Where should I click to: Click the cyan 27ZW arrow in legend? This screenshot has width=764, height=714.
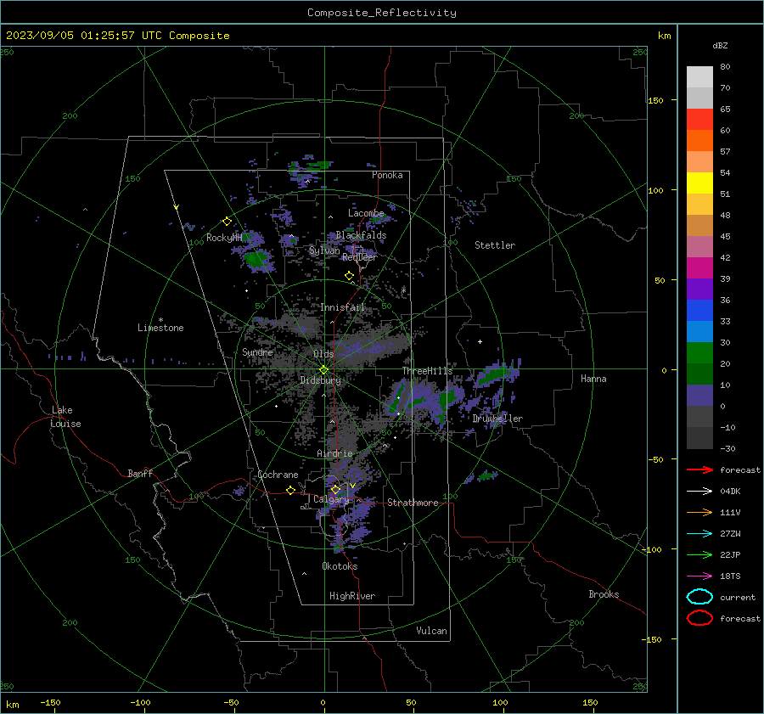[699, 534]
